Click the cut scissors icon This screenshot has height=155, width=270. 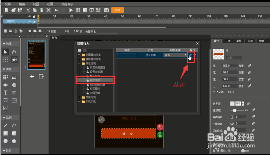point(28,10)
